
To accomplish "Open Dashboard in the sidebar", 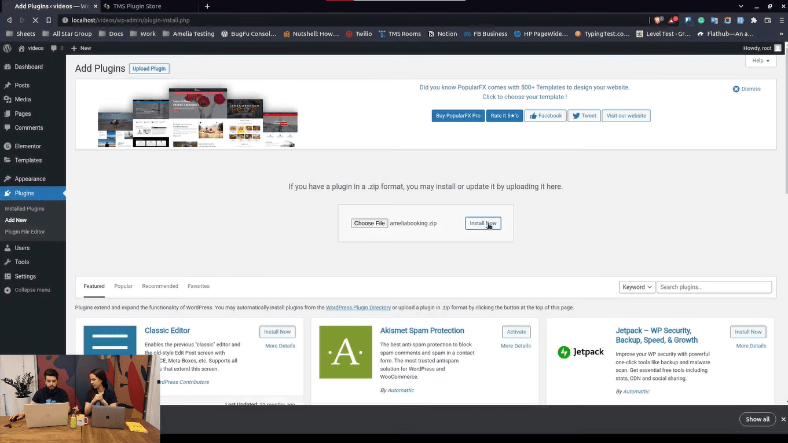I will coord(28,67).
